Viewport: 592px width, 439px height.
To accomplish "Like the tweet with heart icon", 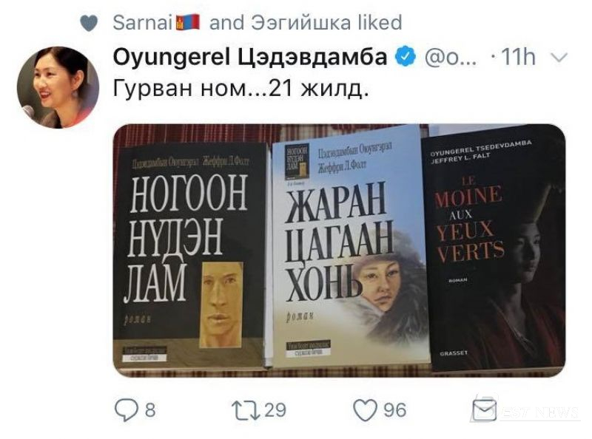I will click(x=365, y=410).
